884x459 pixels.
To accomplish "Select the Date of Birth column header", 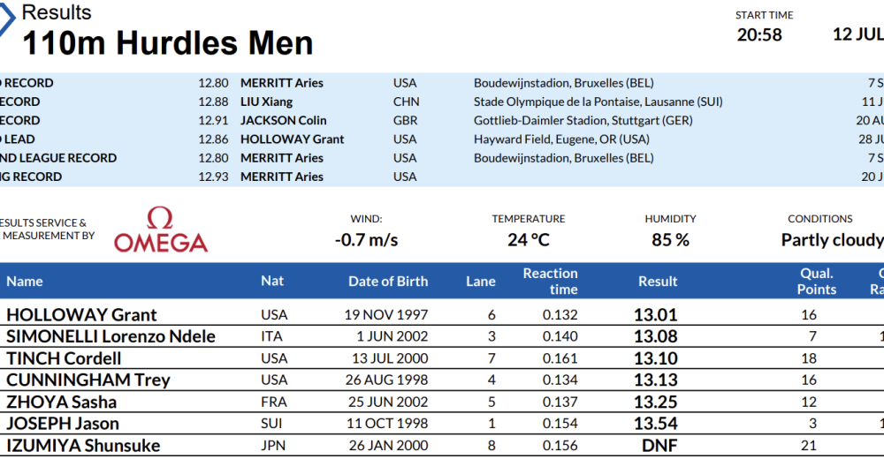I will [x=388, y=282].
